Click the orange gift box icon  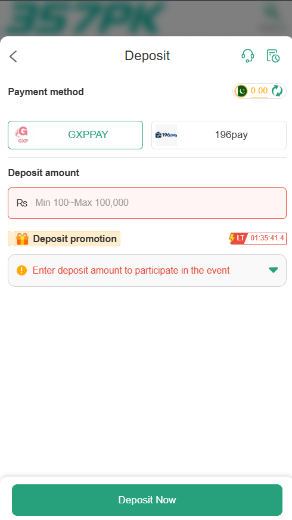(22, 239)
